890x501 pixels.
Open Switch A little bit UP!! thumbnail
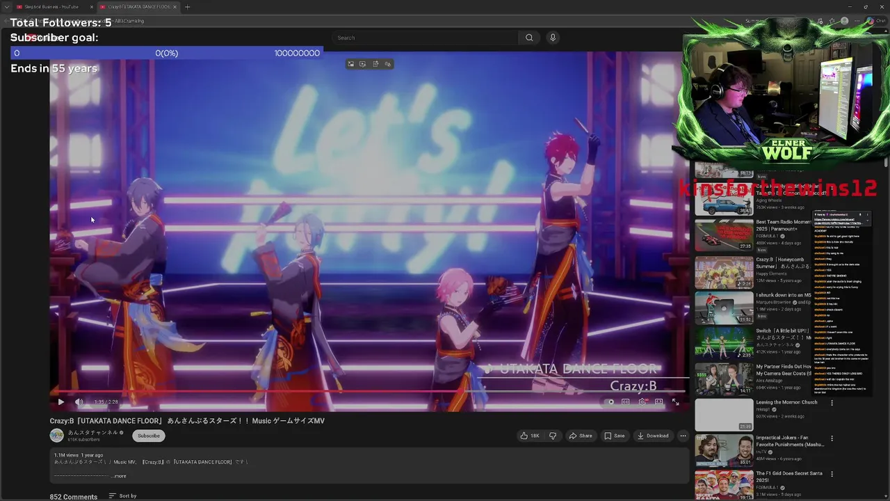[x=724, y=343]
